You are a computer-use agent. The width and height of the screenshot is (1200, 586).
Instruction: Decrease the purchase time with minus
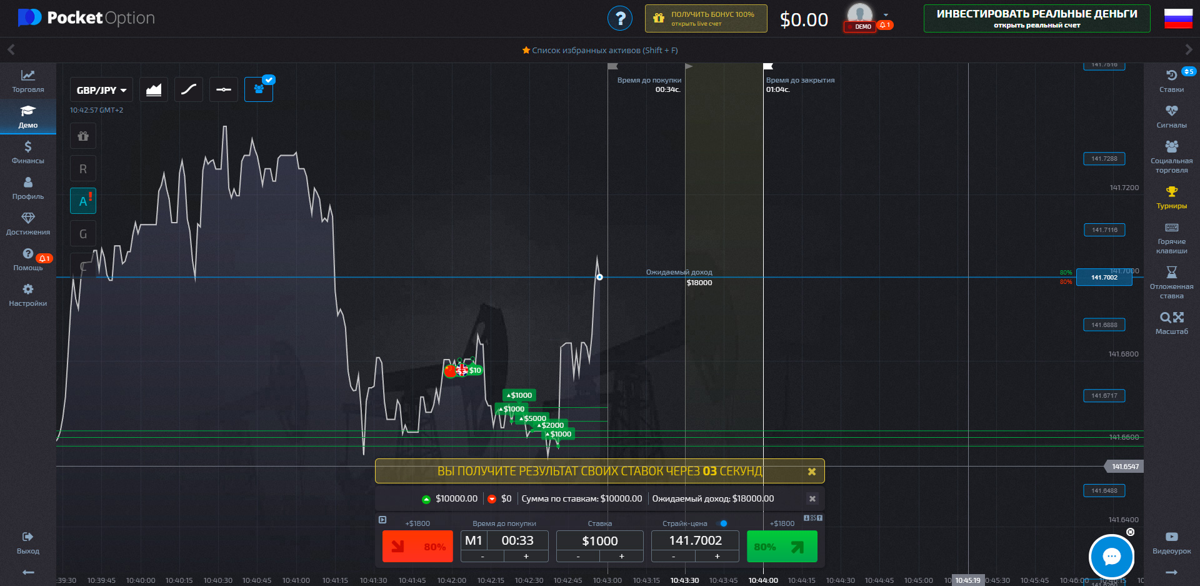[x=482, y=556]
